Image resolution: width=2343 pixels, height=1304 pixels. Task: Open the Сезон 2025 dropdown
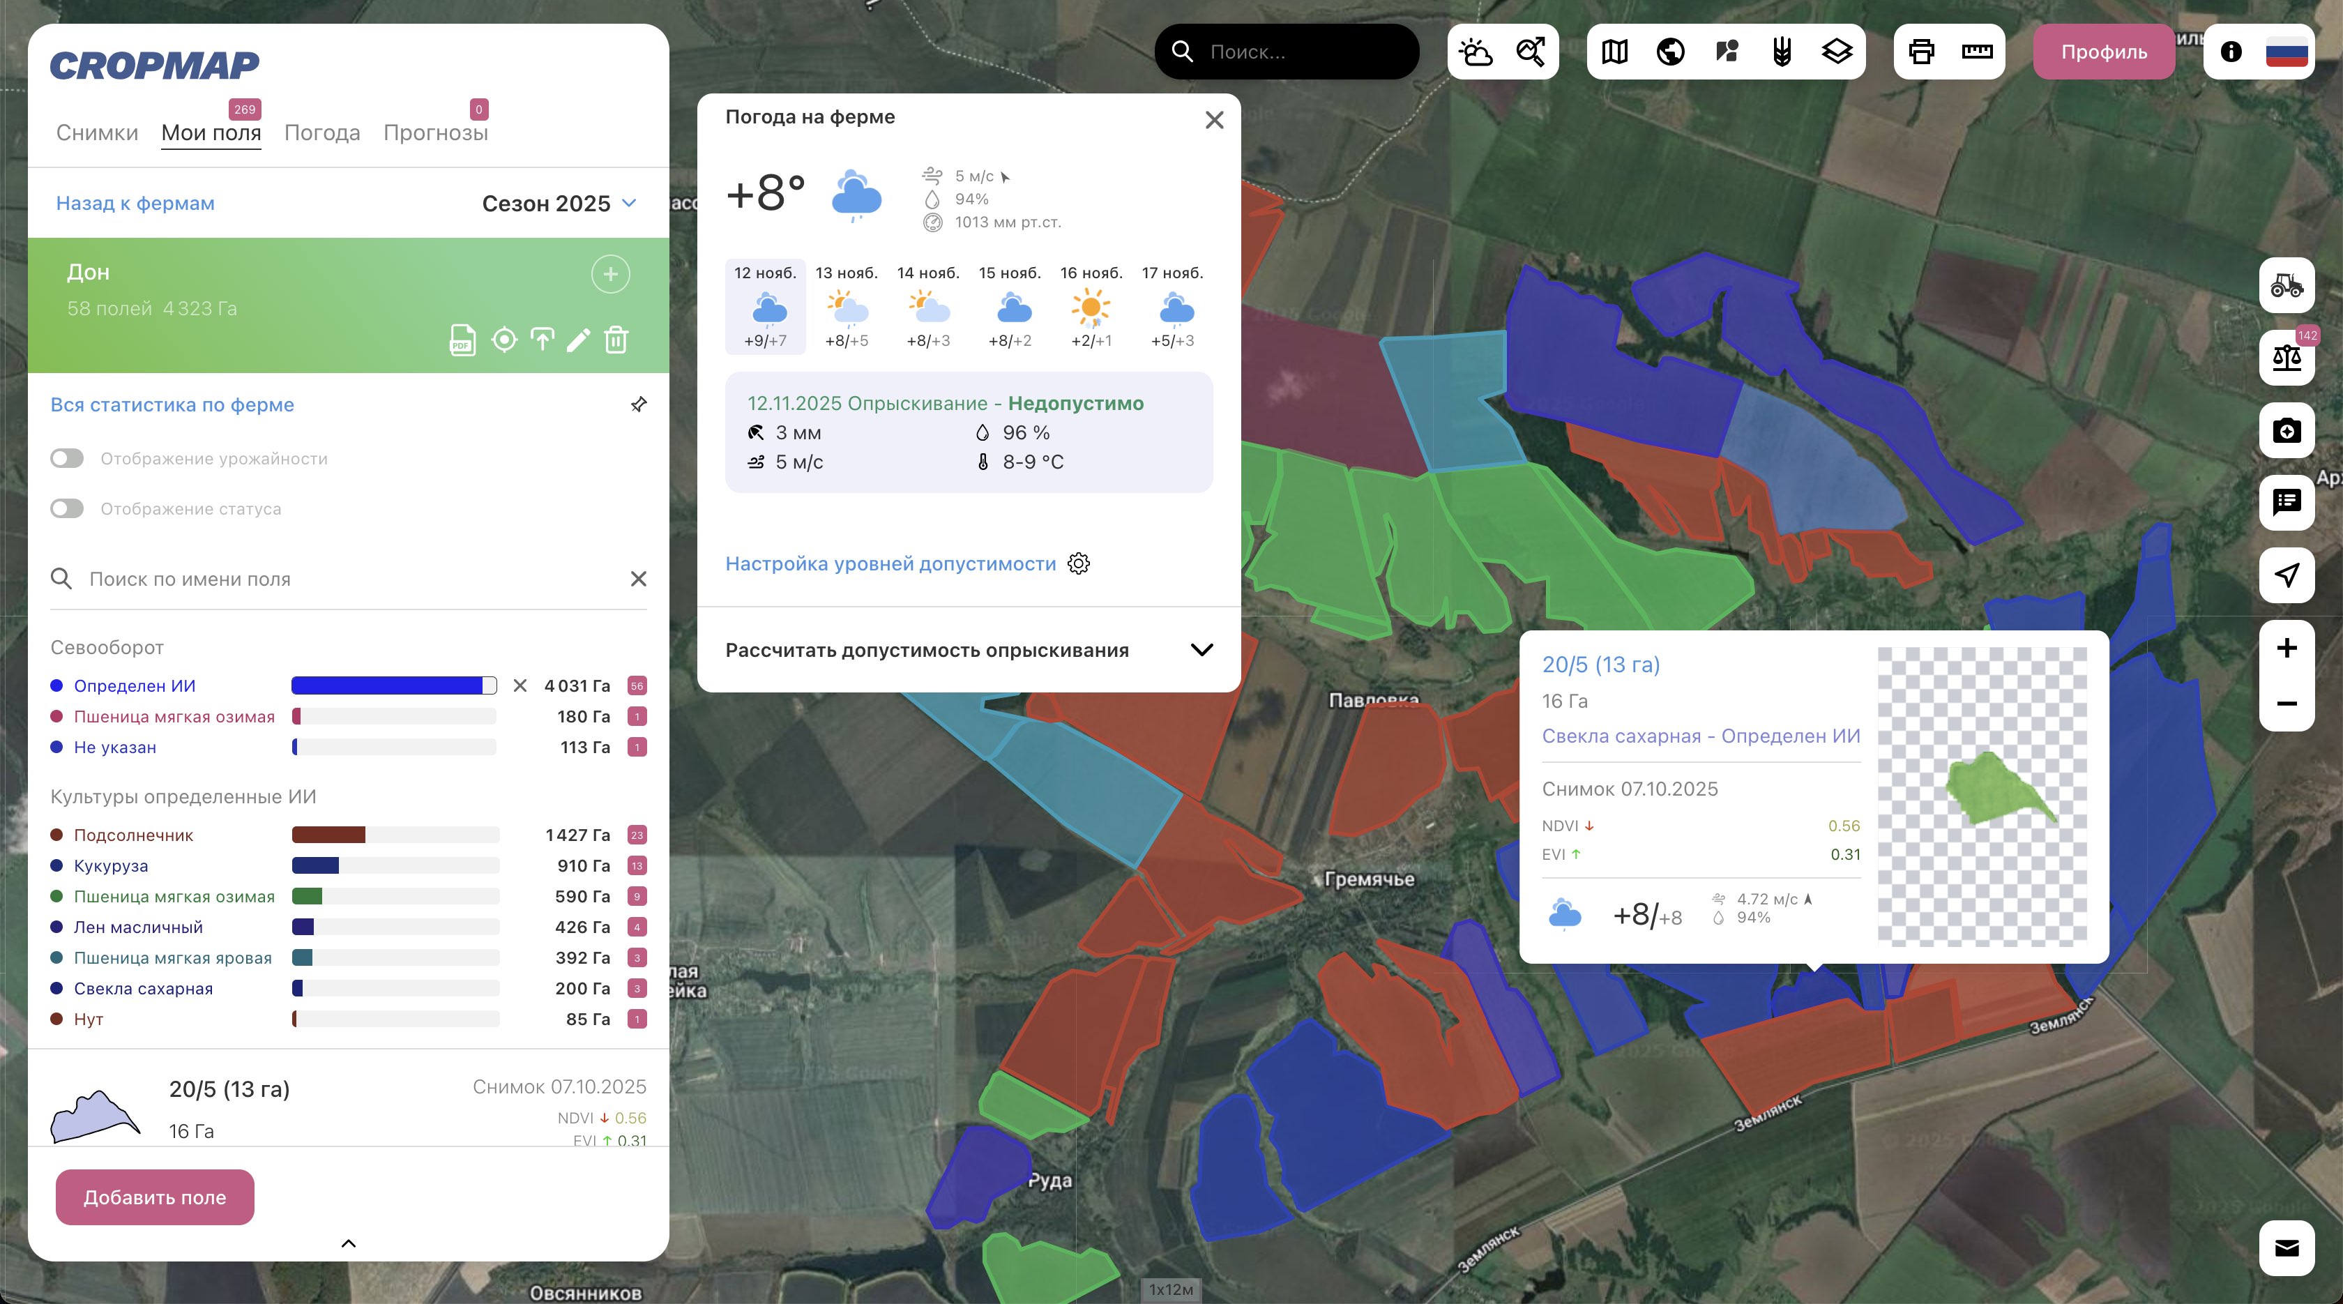tap(559, 203)
